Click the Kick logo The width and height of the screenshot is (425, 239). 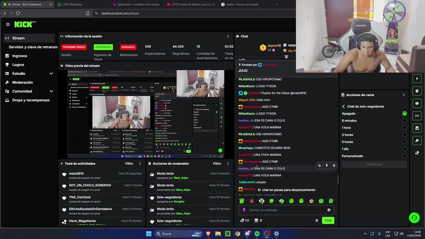coord(25,24)
